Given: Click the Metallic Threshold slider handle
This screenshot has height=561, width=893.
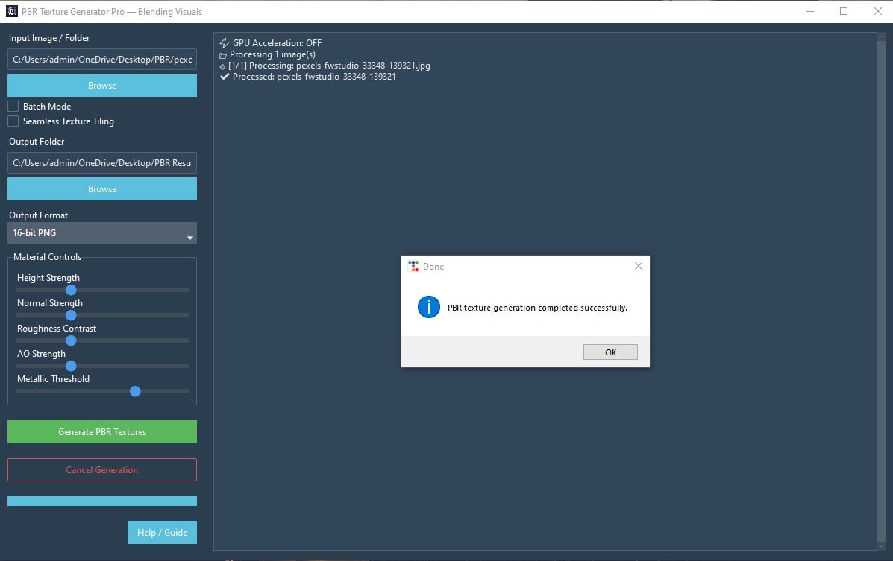Looking at the screenshot, I should point(135,391).
